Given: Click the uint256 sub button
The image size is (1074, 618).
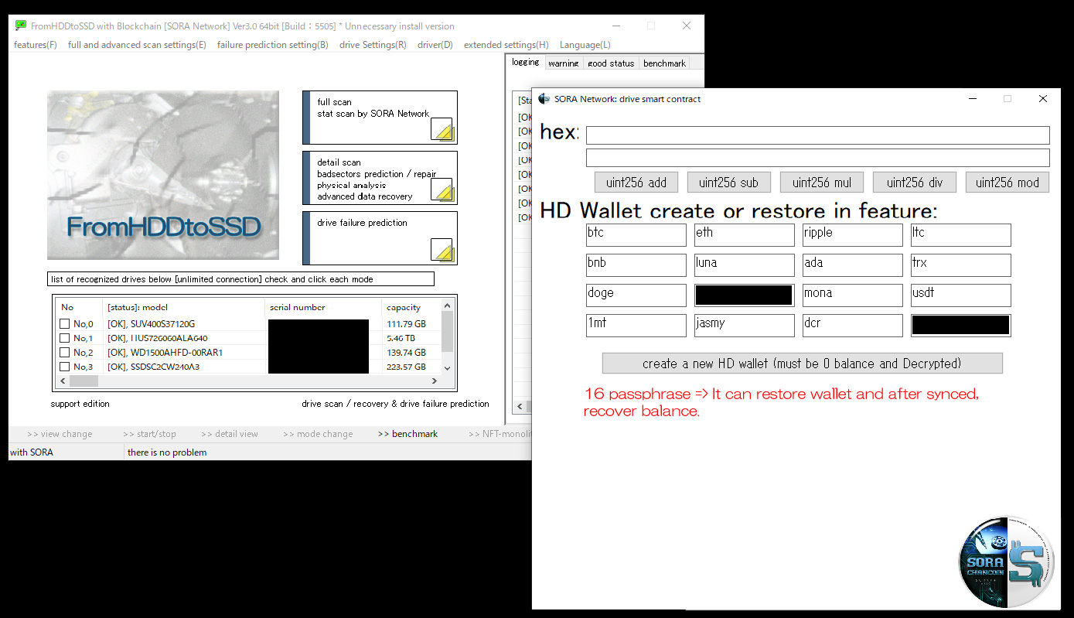Looking at the screenshot, I should pos(729,183).
